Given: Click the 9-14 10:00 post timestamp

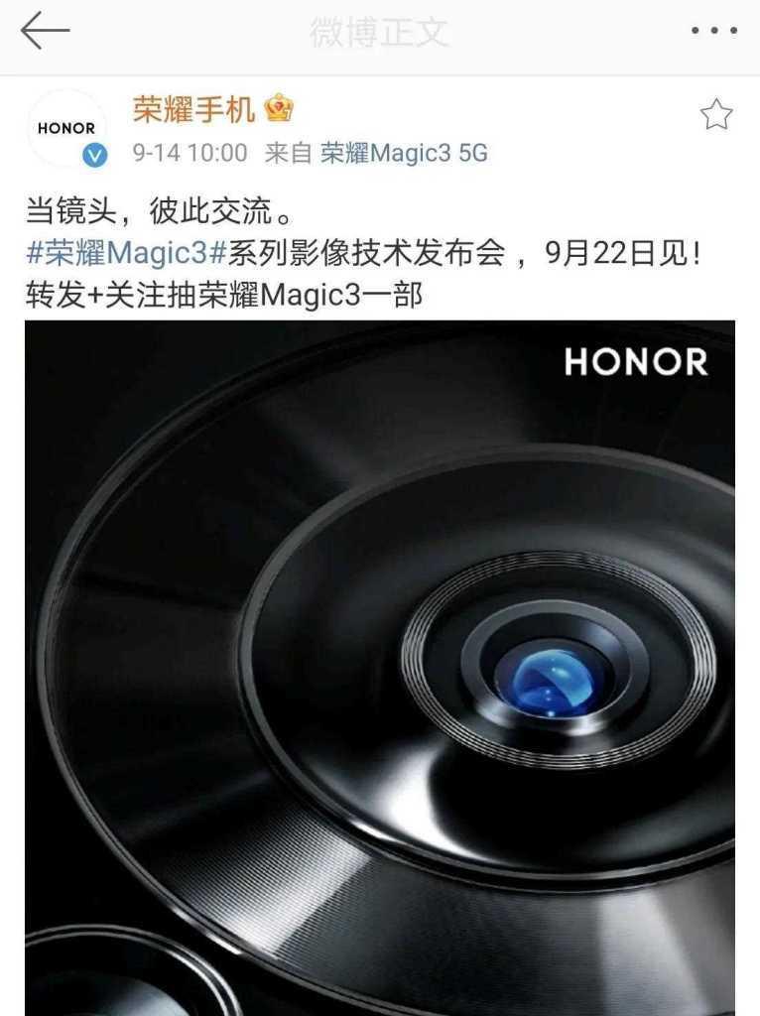Looking at the screenshot, I should tap(190, 153).
